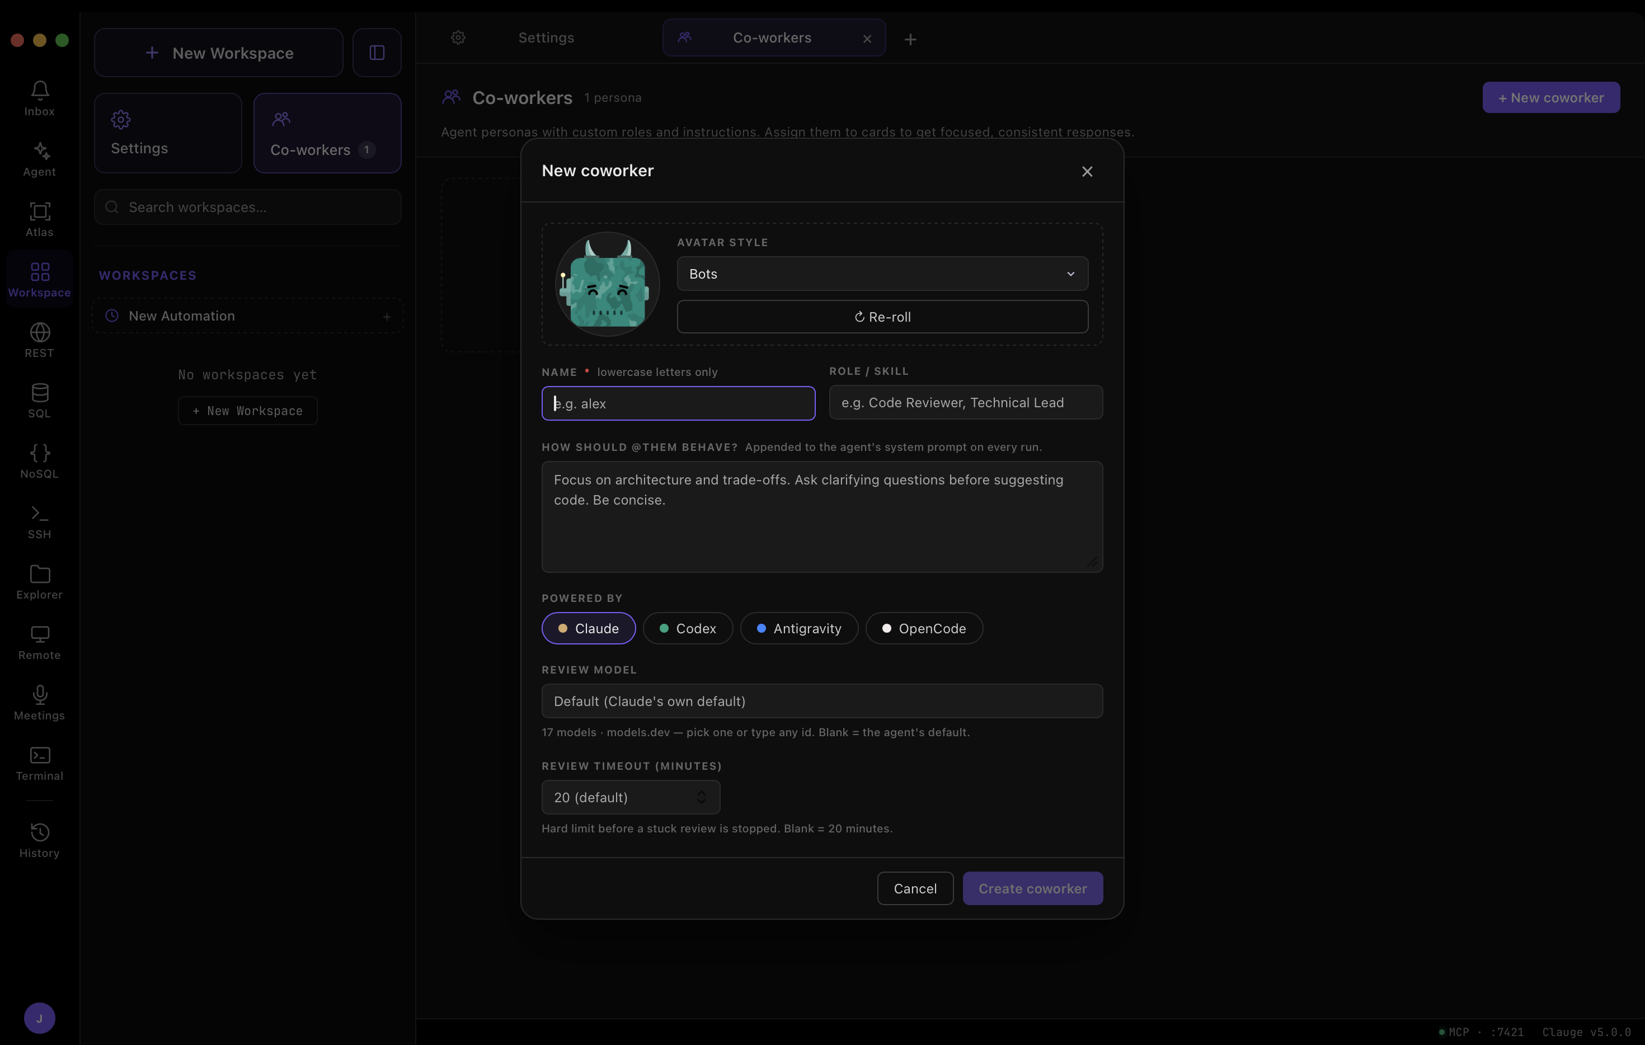Click the Create coworker button
The width and height of the screenshot is (1645, 1045).
pyautogui.click(x=1032, y=888)
